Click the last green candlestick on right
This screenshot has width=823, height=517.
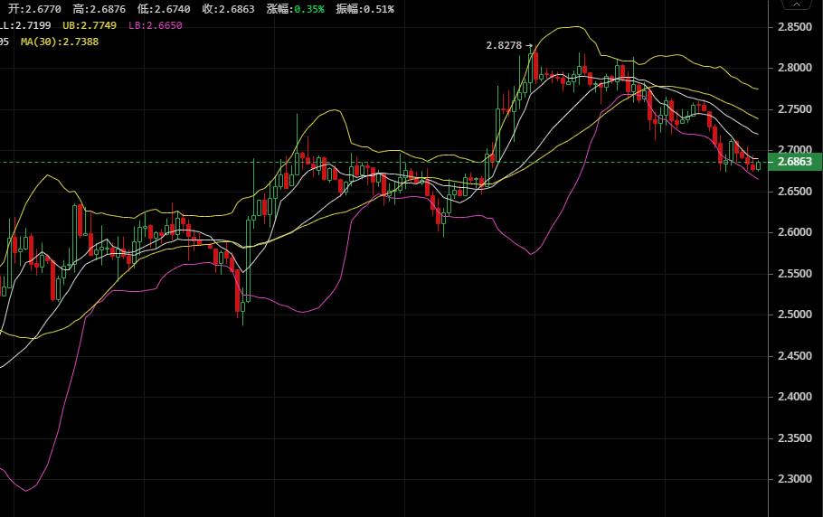[x=758, y=165]
